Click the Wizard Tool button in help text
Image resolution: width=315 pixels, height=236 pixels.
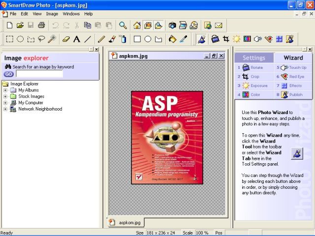point(297,154)
